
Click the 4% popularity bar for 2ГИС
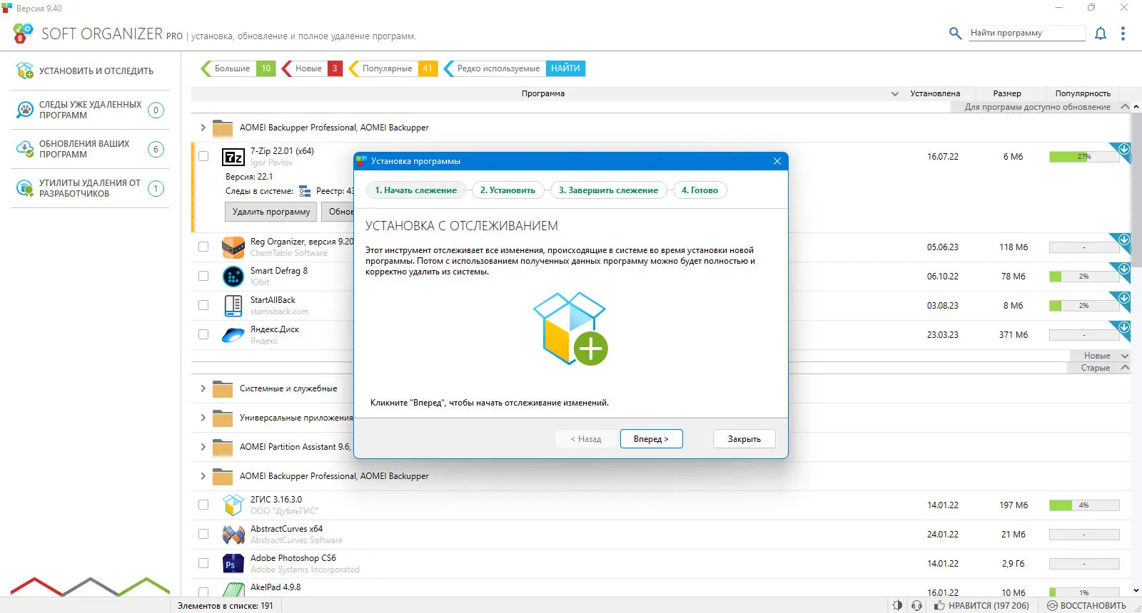click(1084, 505)
